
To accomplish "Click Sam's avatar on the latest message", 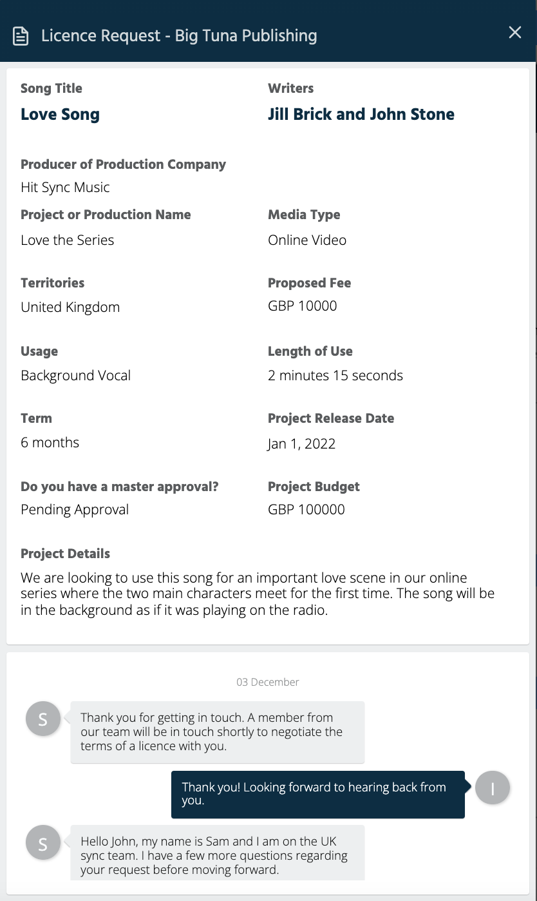I will coord(42,842).
